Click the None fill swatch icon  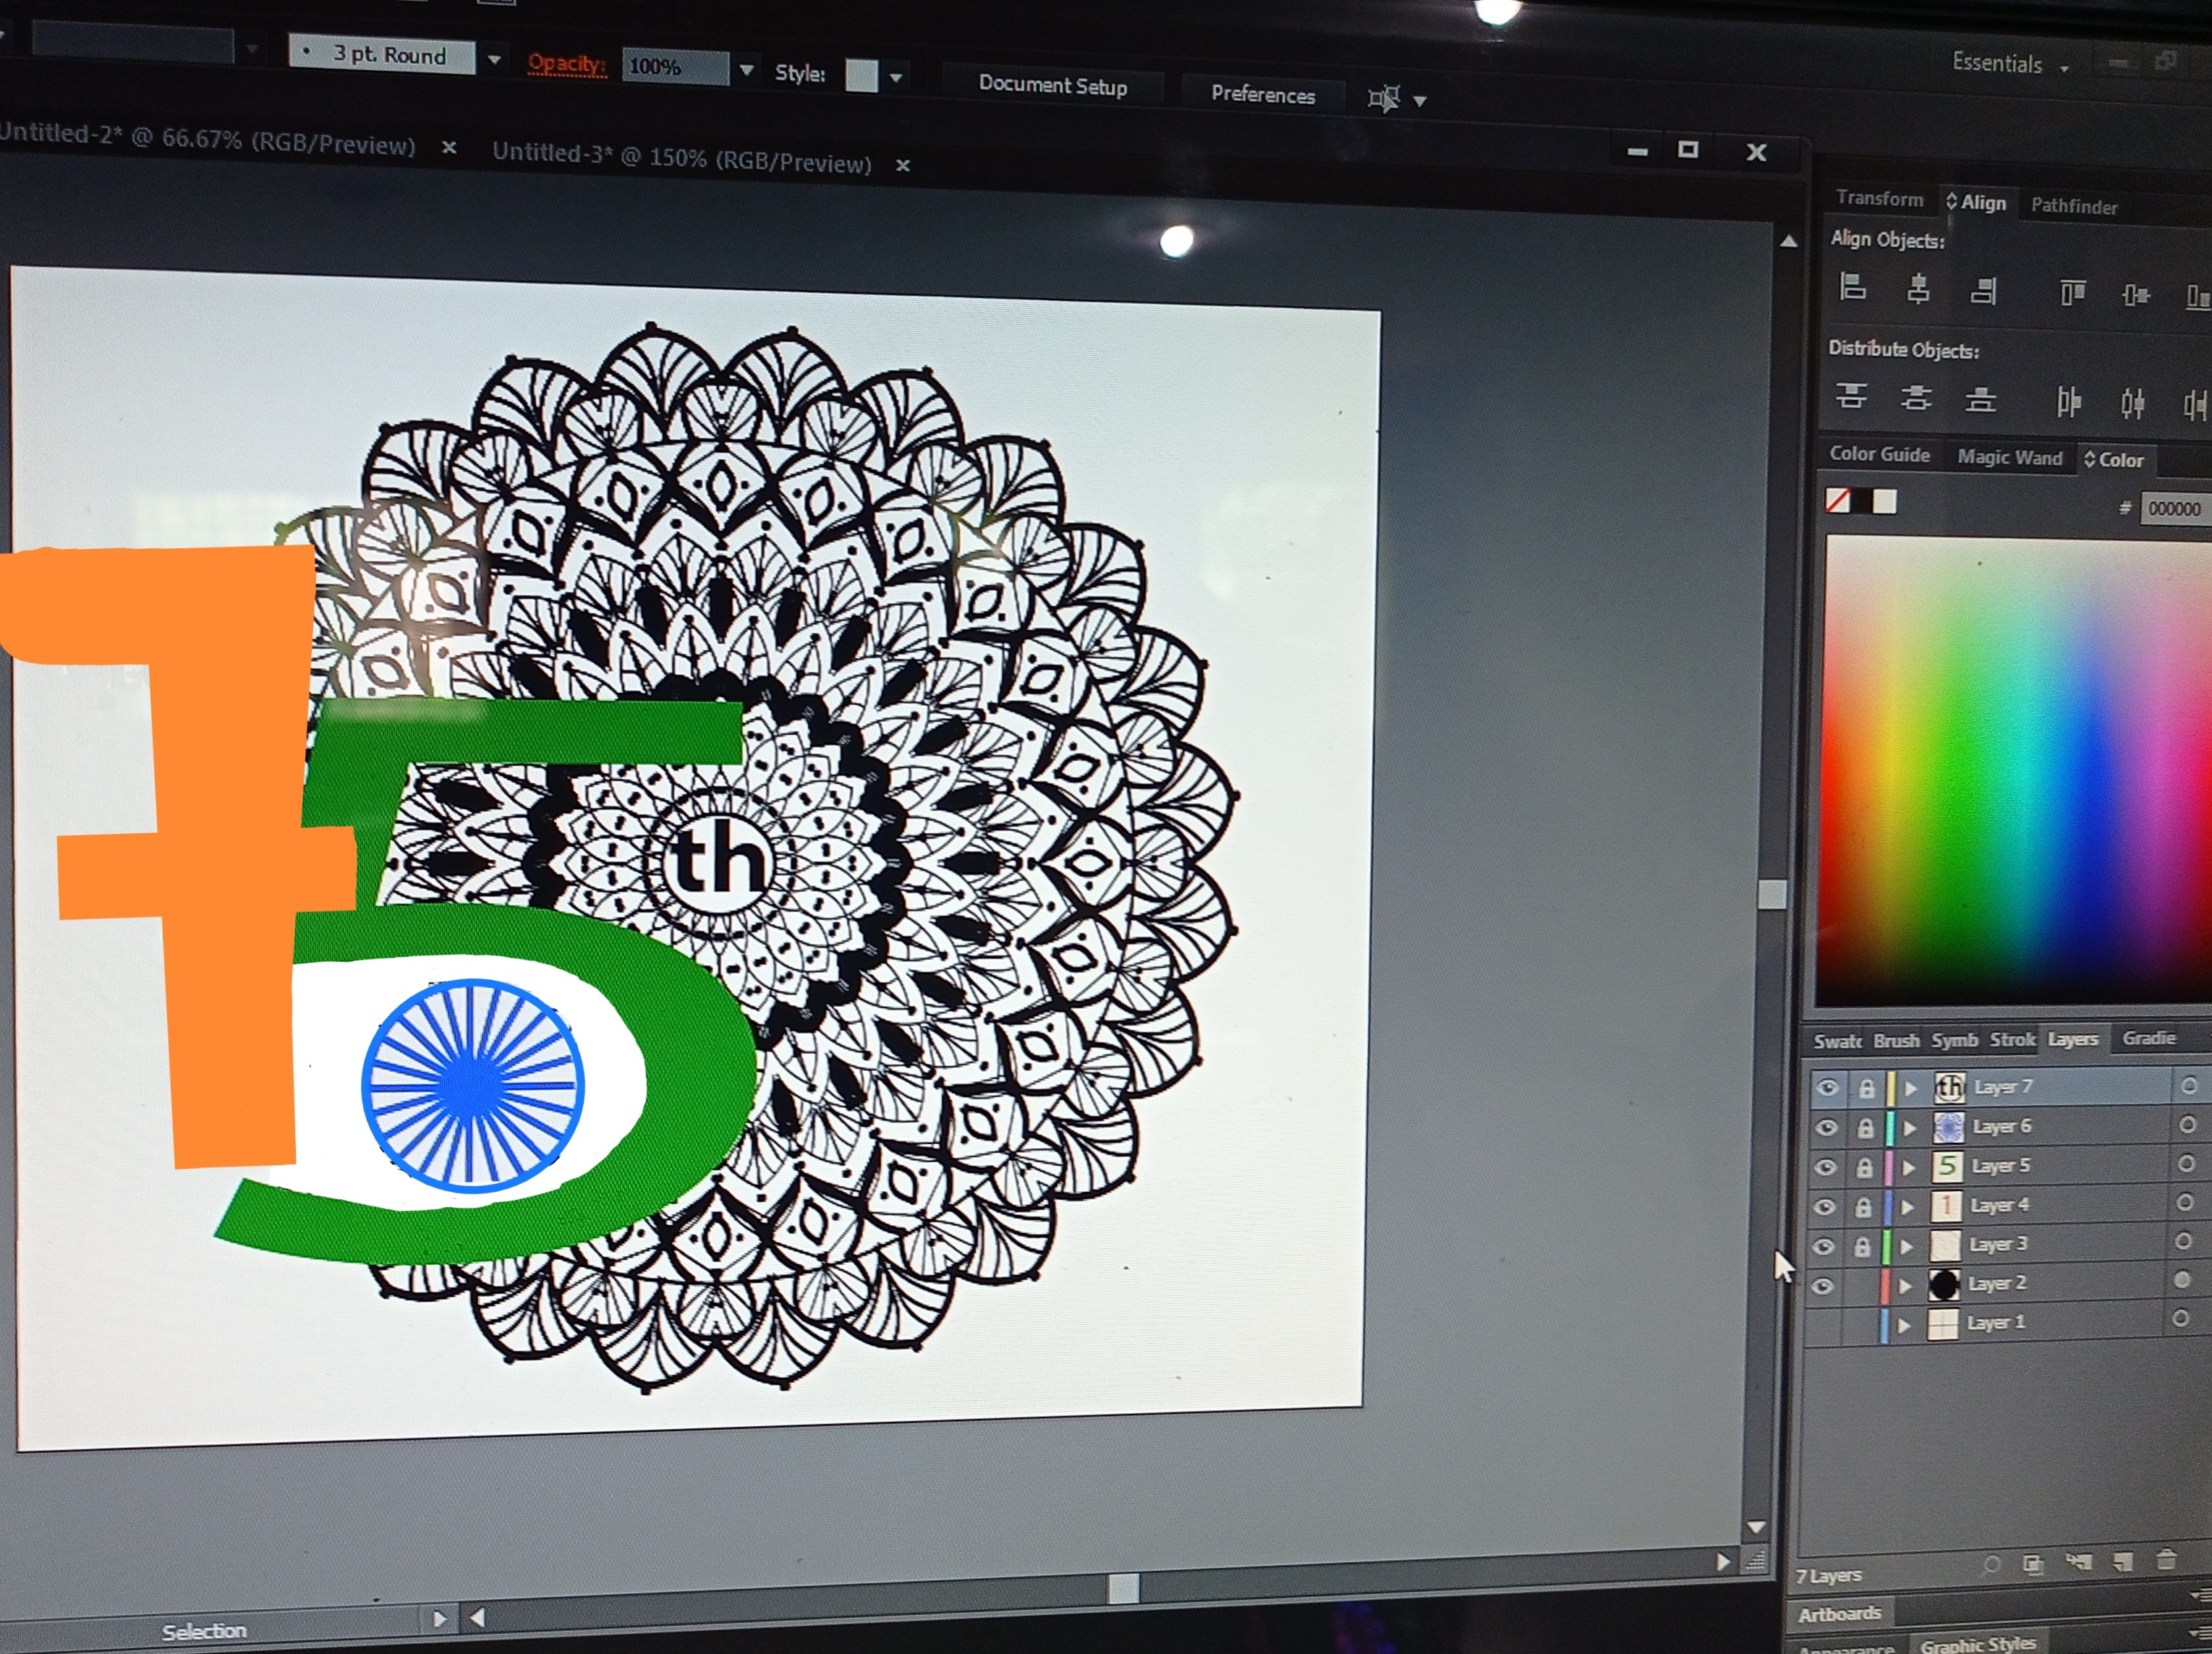point(1838,500)
